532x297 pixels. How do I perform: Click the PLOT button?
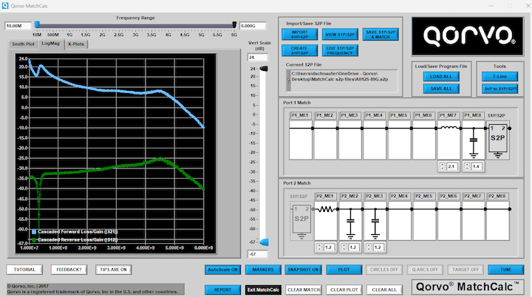[344, 270]
